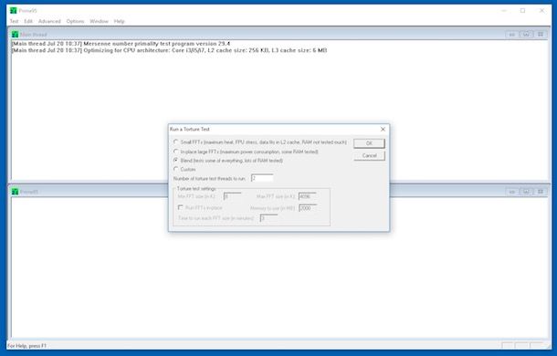Click OK to start torture test
The height and width of the screenshot is (356, 557).
369,143
